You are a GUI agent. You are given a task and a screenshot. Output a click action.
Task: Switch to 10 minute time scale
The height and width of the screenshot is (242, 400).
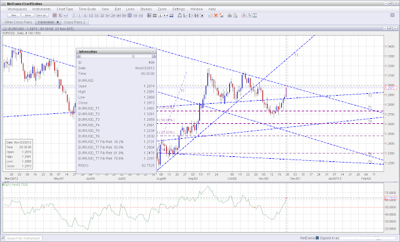coord(91,15)
